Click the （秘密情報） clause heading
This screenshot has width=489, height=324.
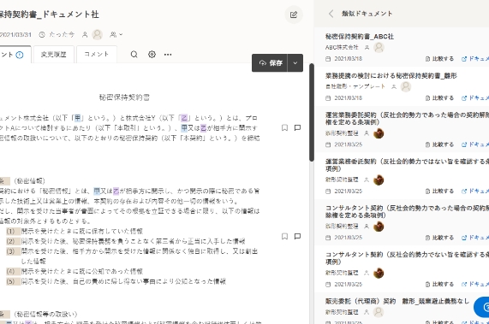[x=30, y=181]
